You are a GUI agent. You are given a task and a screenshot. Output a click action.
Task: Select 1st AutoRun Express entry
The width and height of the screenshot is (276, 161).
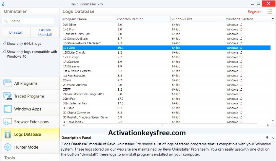(167, 71)
